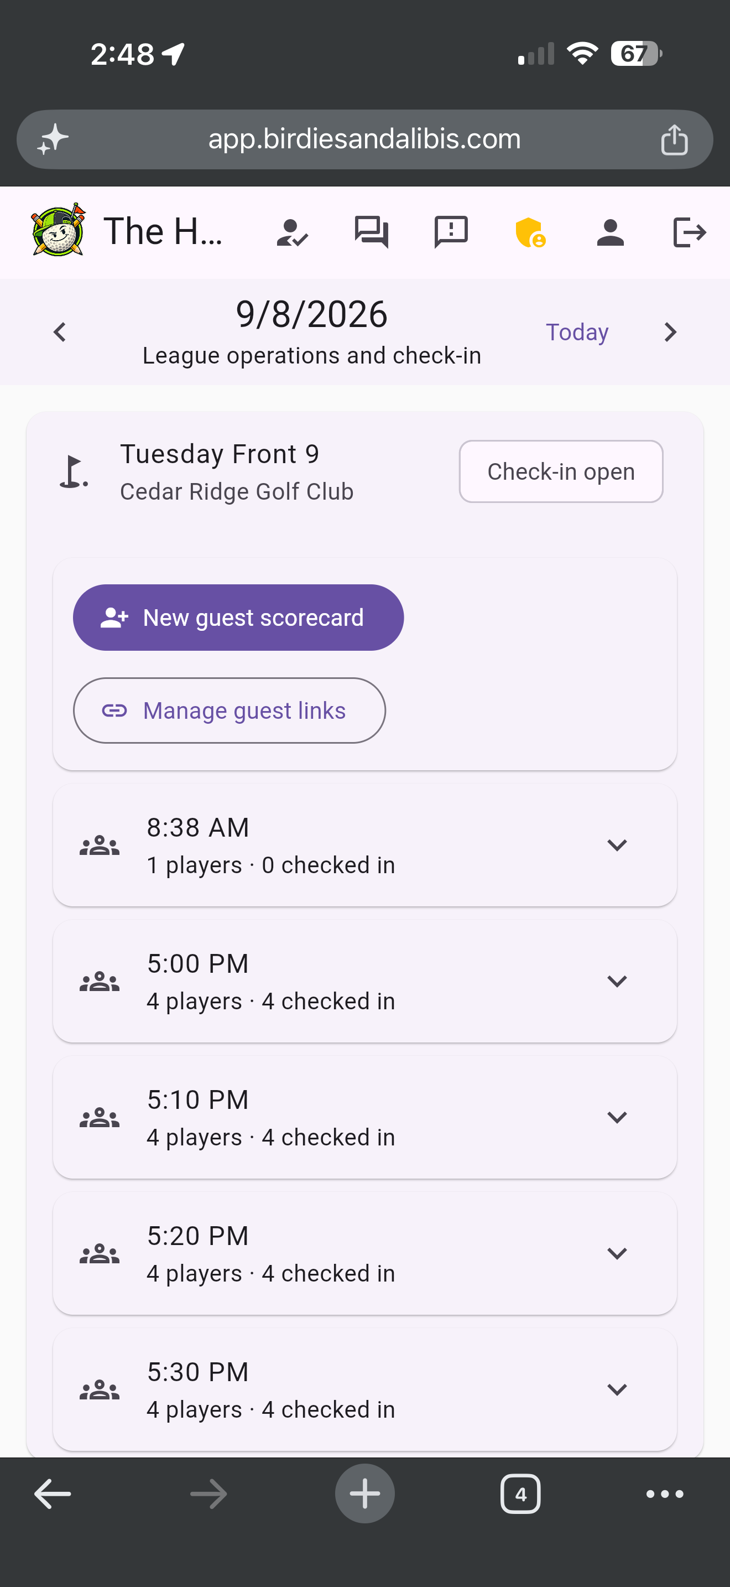Jump to Today

577,332
